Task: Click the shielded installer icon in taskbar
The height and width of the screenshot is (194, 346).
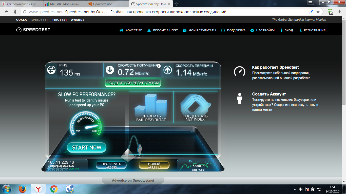Action: pyautogui.click(x=69, y=189)
